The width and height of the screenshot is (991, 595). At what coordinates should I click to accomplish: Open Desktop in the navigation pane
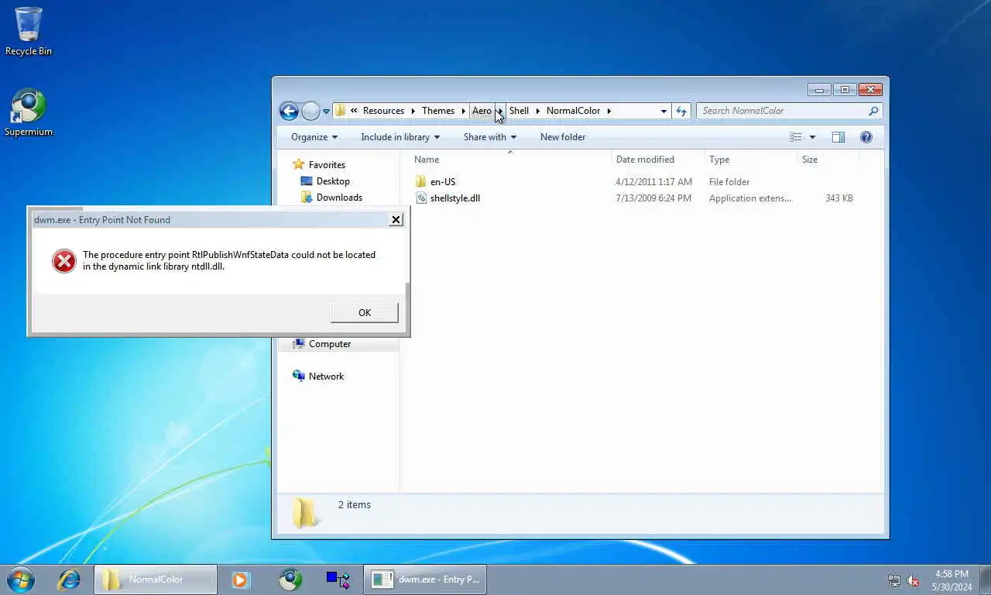[333, 181]
